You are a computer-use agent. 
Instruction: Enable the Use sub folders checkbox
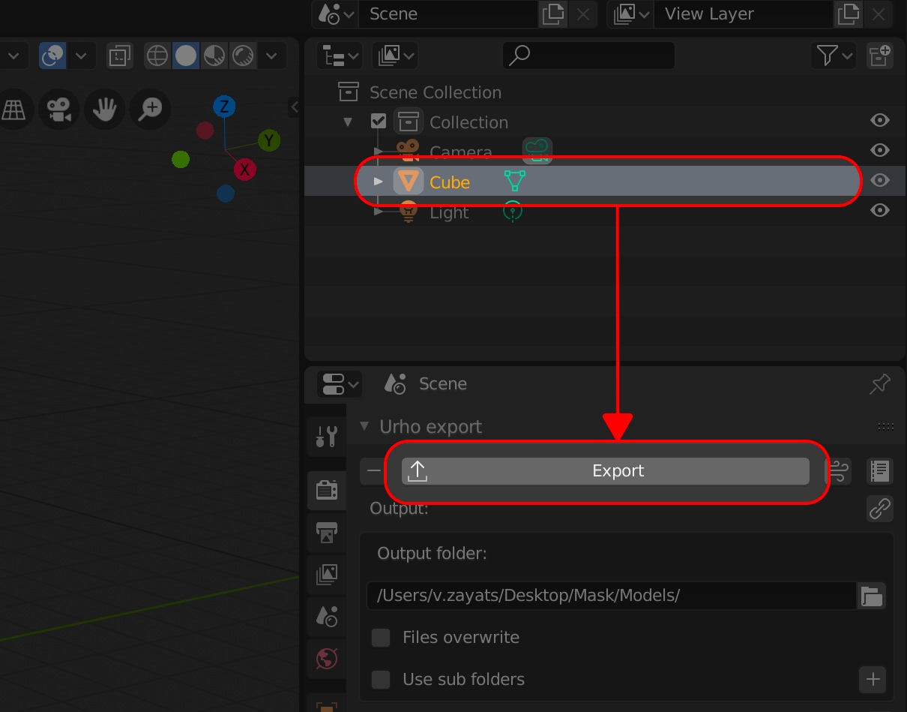[382, 680]
